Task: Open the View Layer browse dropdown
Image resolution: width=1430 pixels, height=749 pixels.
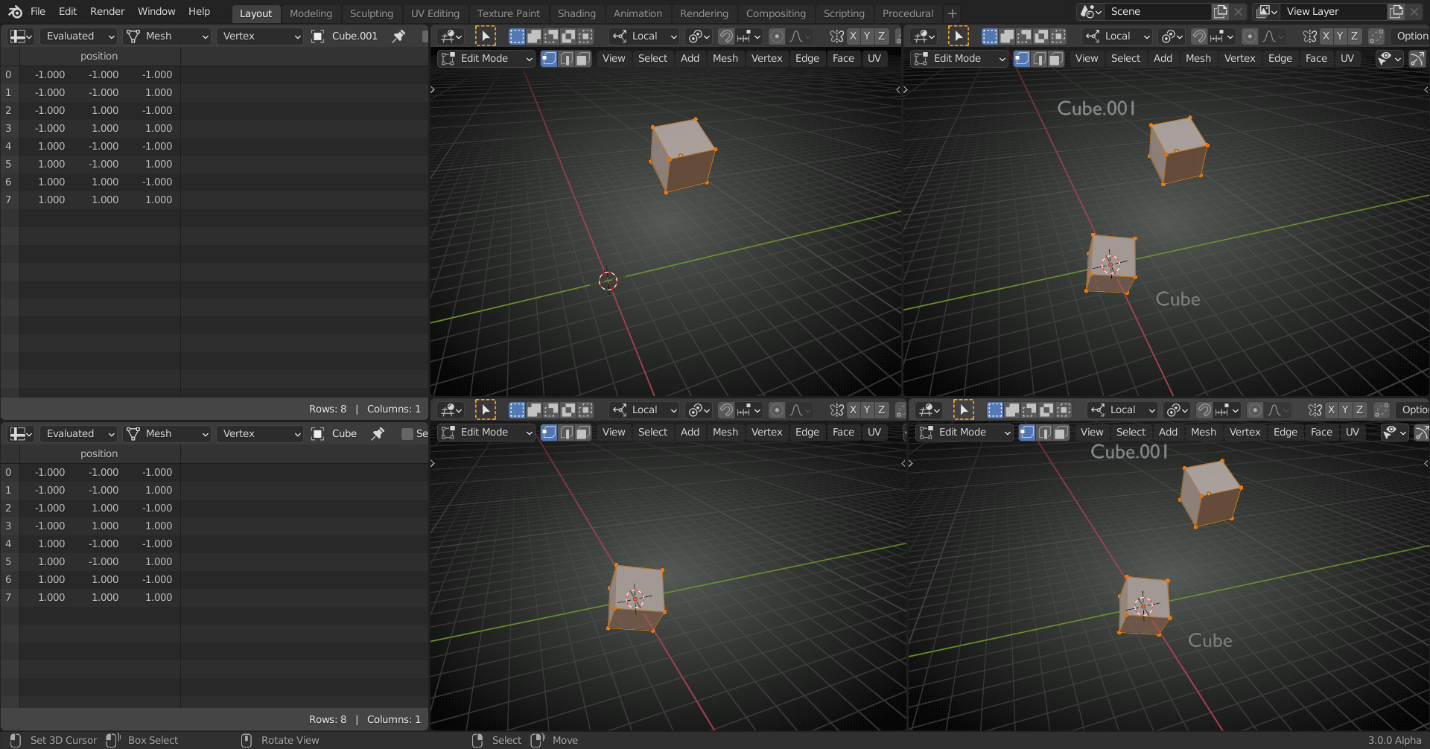Action: click(1267, 12)
